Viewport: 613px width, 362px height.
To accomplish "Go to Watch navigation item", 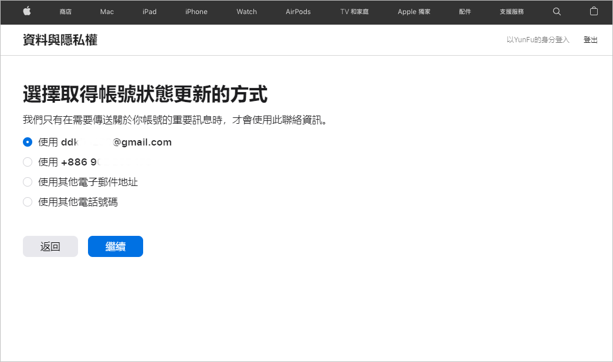I will (246, 12).
